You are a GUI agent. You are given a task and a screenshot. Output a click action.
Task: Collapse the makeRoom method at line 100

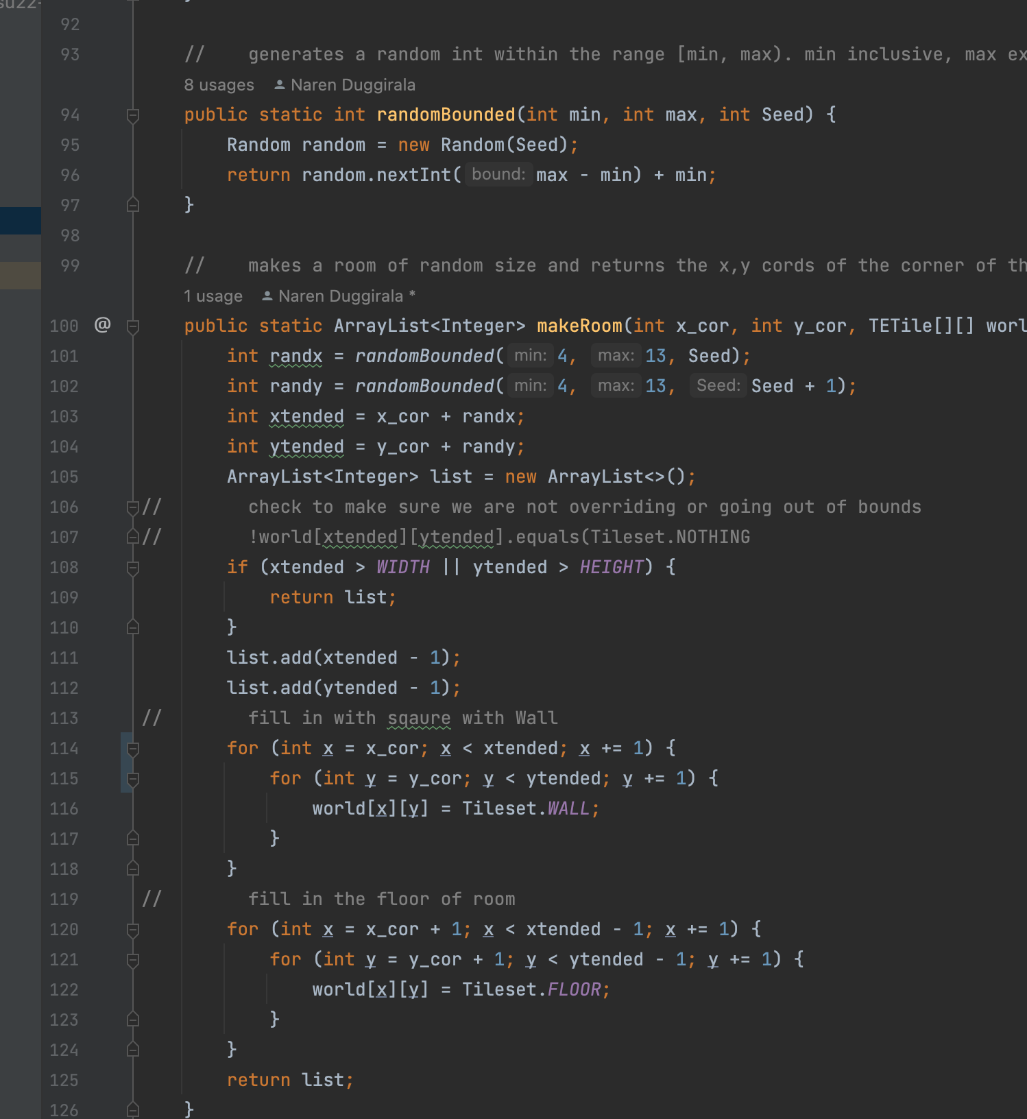[x=133, y=326]
